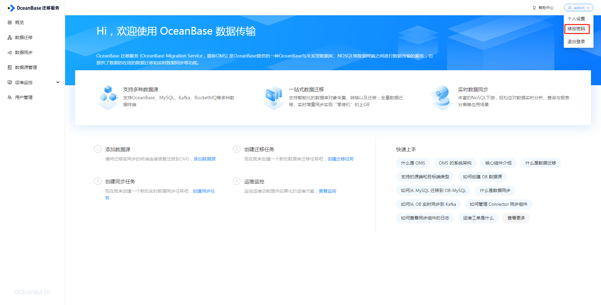This screenshot has height=305, width=601.
Task: Open the 什么是数据迁移 tag
Action: (x=541, y=163)
